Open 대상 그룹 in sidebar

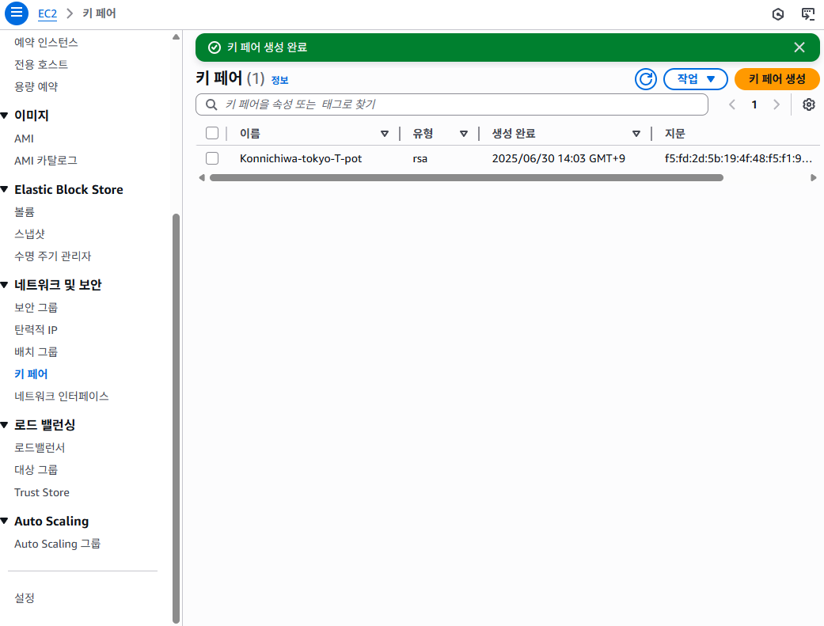pyautogui.click(x=36, y=469)
